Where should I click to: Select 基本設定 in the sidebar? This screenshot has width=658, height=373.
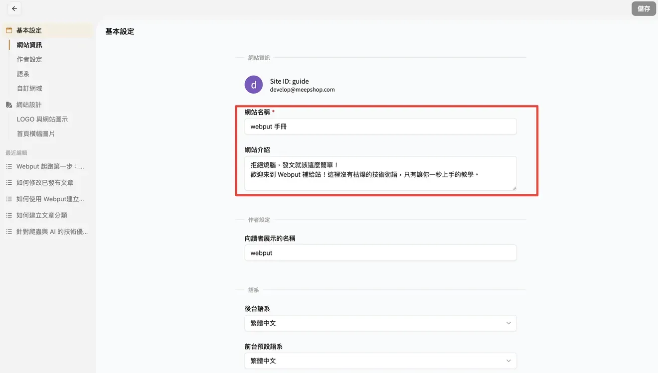48,30
